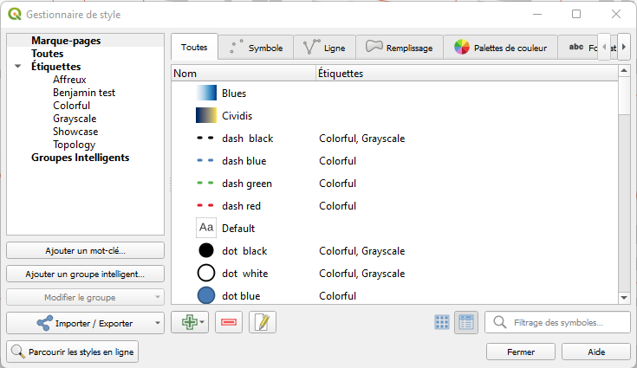
Task: Switch to the Ligne tab
Action: click(x=325, y=48)
